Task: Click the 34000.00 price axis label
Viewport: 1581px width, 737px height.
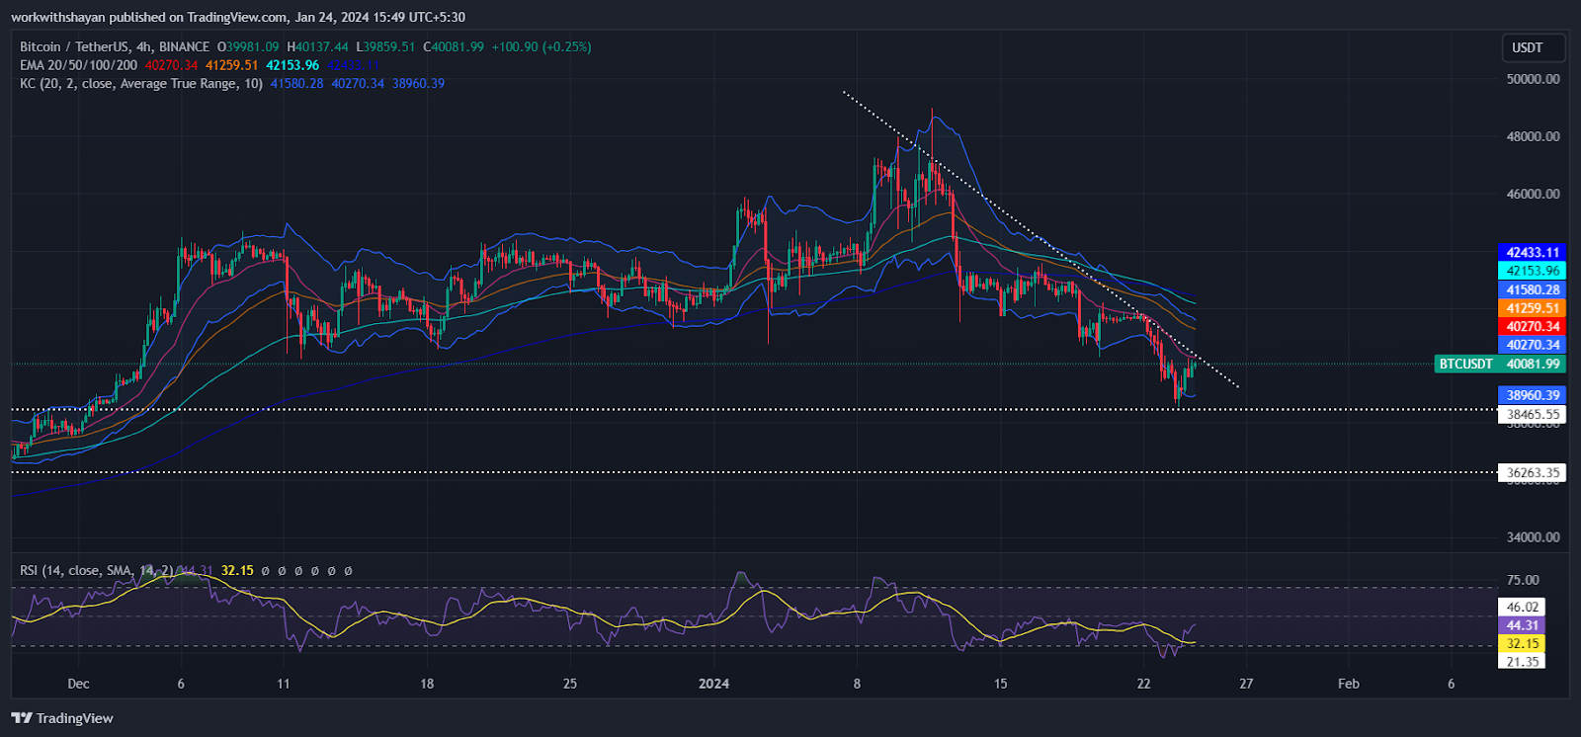Action: pyautogui.click(x=1533, y=537)
